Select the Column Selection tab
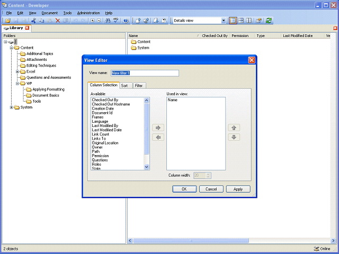Viewport: 339px width, 254px height. 104,85
